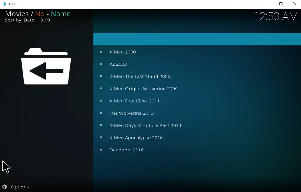This screenshot has height=192, width=301.
Task: Click the back-folder arrow thumbnail
Action: [x=46, y=66]
